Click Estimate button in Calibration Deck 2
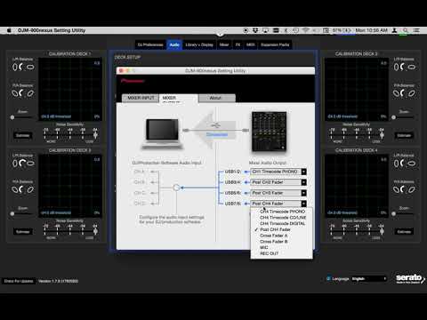 pyautogui.click(x=404, y=135)
